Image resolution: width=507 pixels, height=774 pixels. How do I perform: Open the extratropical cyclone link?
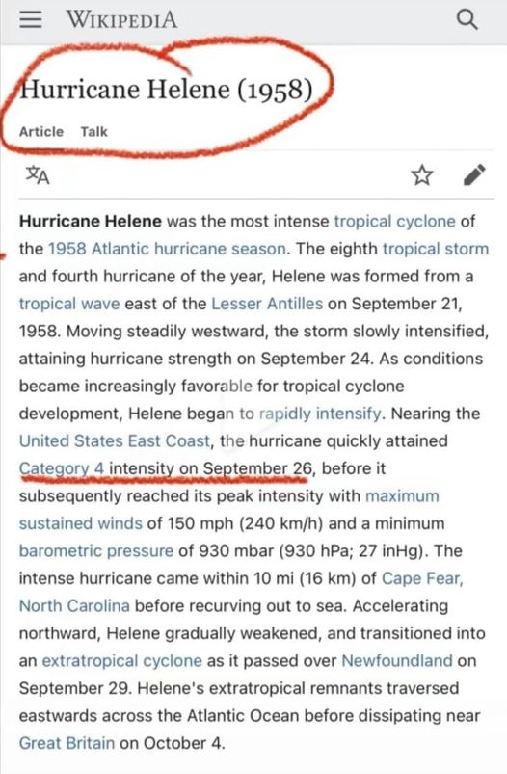point(122,661)
